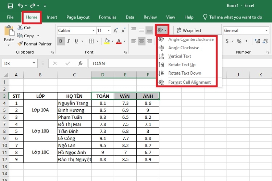Viewport: 272px width, 181px height.
Task: Click Increase Font Size icon
Action: (x=116, y=31)
